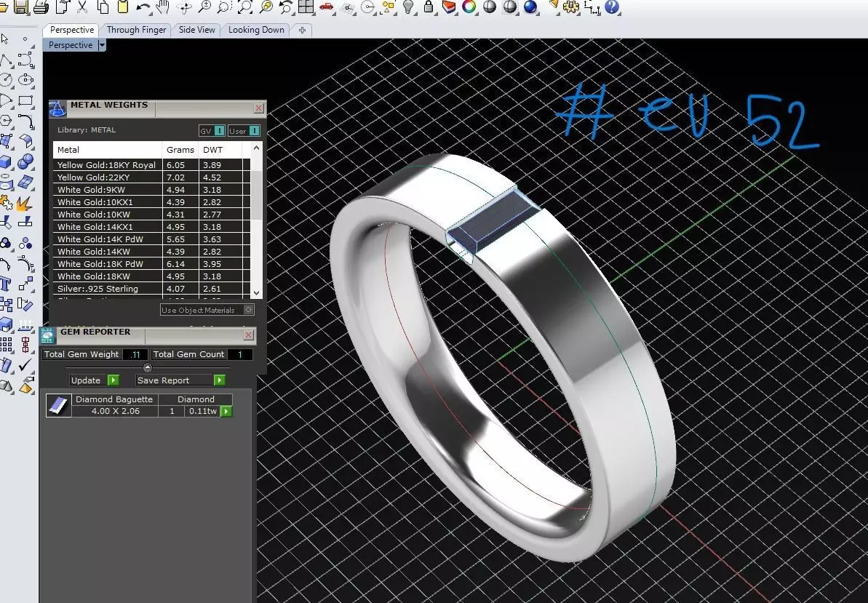This screenshot has height=603, width=868.
Task: Close the Metal Weights panel
Action: point(258,108)
